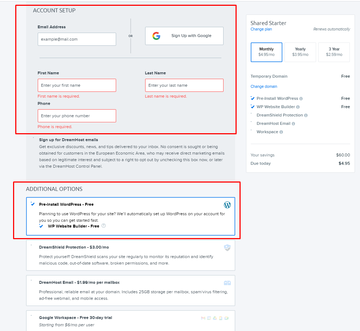360x331 pixels.
Task: Click "Starting from $6/mo per user" text
Action: (66, 325)
